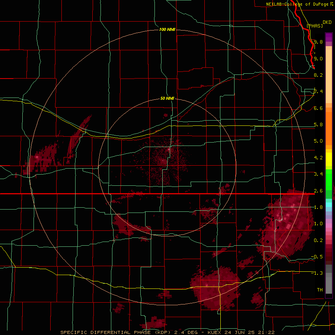The height and width of the screenshot is (335, 335).
Task: Click the 9.0 value on the color scale
Action: tap(318, 58)
